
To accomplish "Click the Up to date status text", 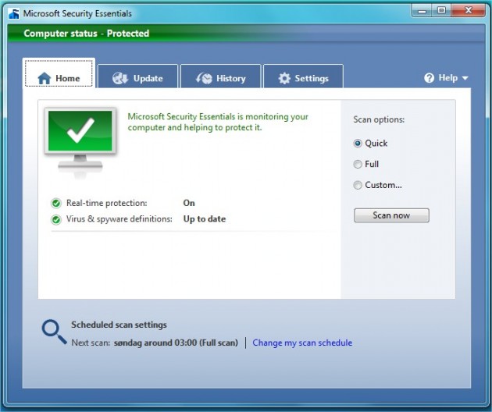I will 205,219.
